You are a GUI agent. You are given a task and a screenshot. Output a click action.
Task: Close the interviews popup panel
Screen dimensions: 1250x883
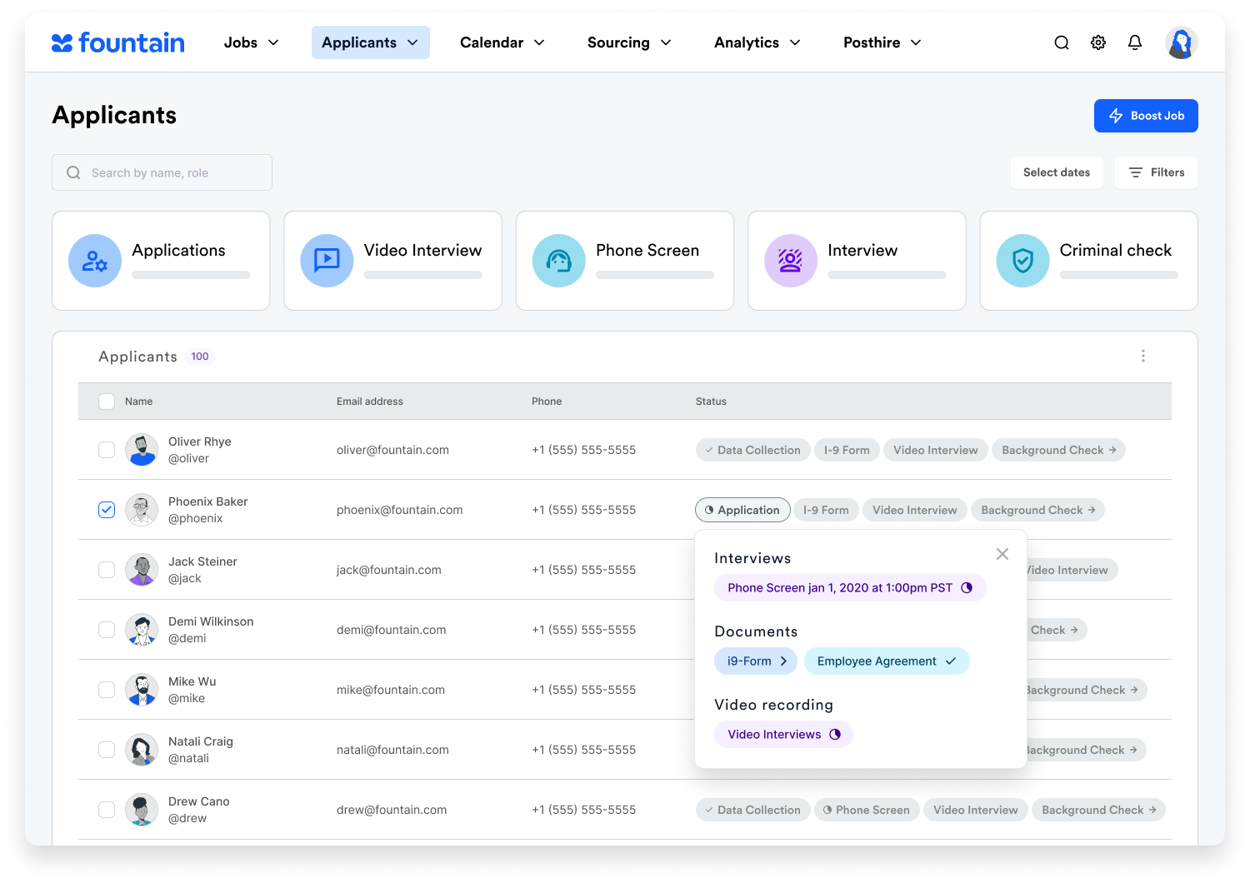coord(1002,554)
